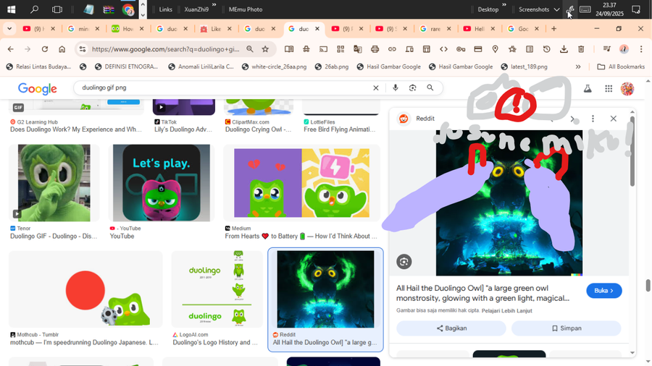Copy the page link via chain icon
Image resolution: width=652 pixels, height=366 pixels.
point(392,49)
